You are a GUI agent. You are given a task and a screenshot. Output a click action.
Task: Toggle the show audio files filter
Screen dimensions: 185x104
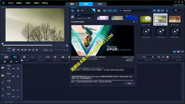115,11
